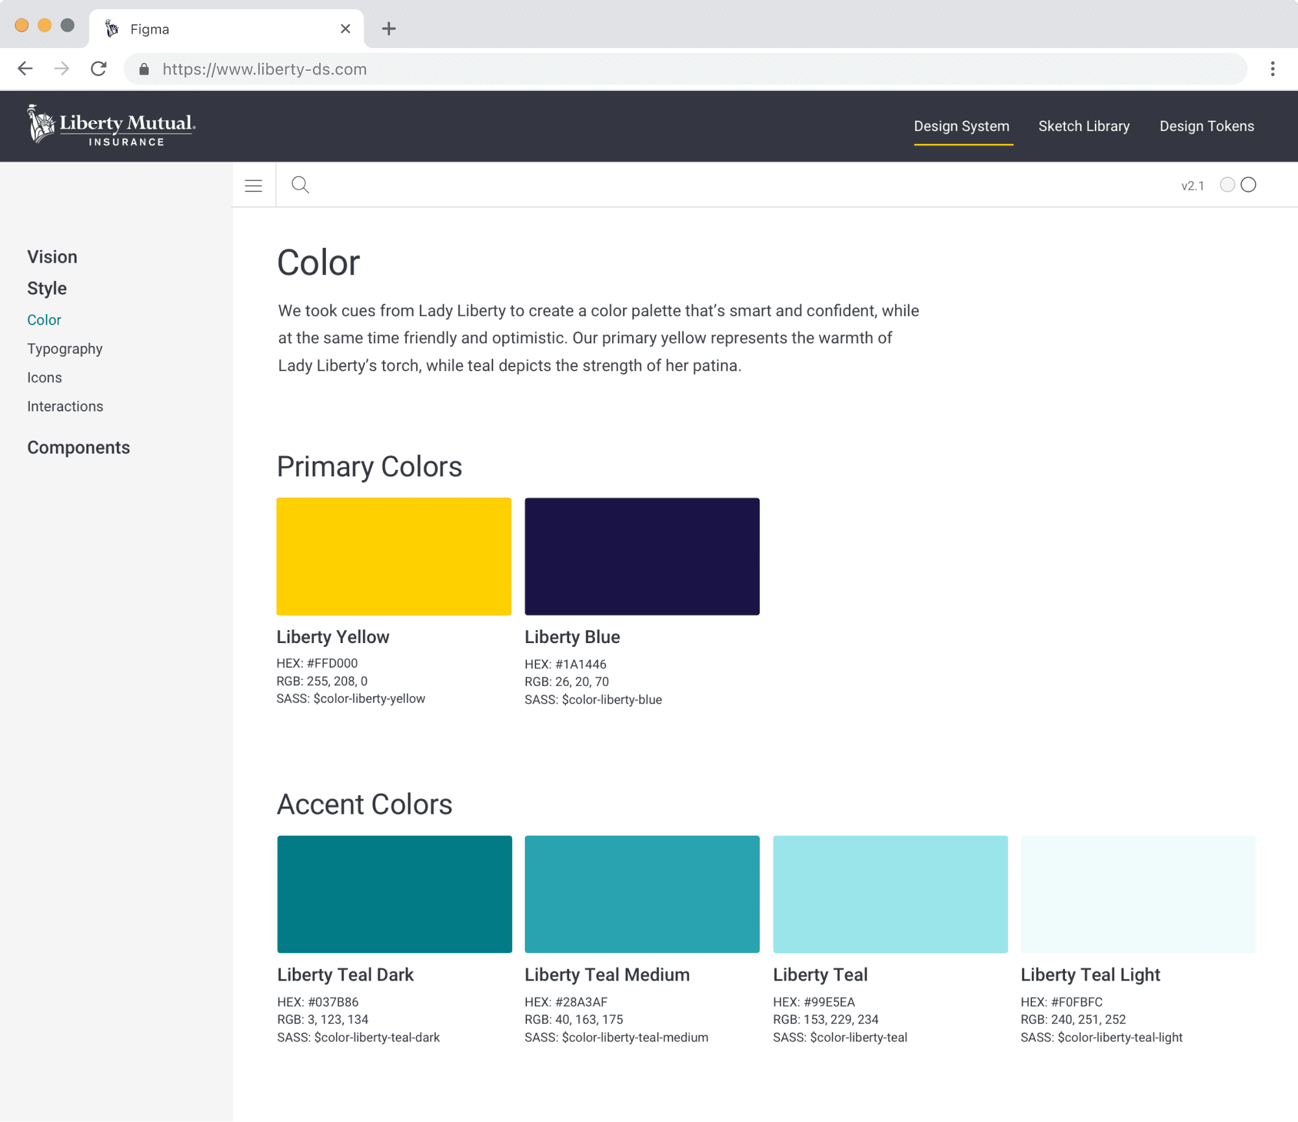Click the Primary Colors heading

(x=369, y=467)
